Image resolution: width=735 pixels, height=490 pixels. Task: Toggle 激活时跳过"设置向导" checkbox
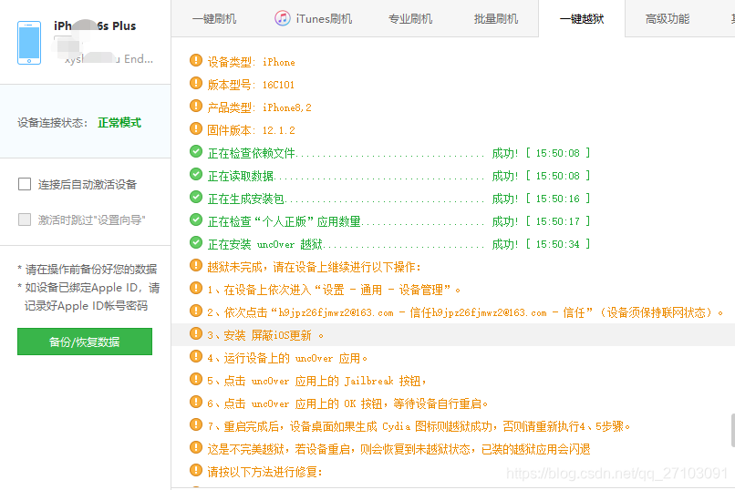click(x=25, y=219)
